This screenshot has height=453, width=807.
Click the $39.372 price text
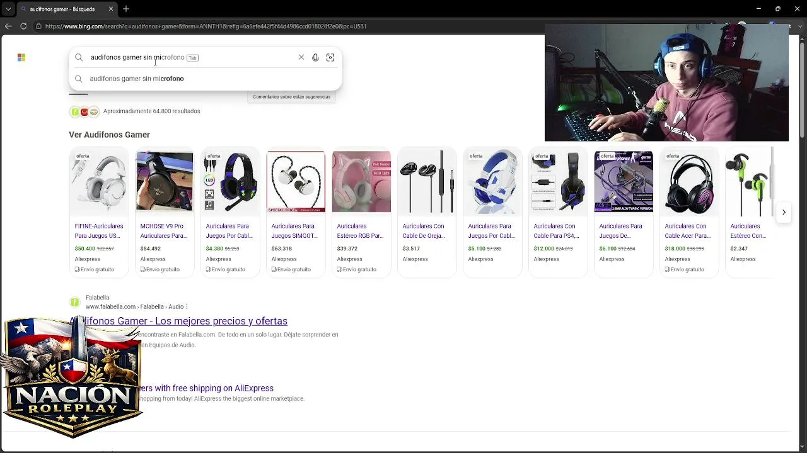(347, 249)
